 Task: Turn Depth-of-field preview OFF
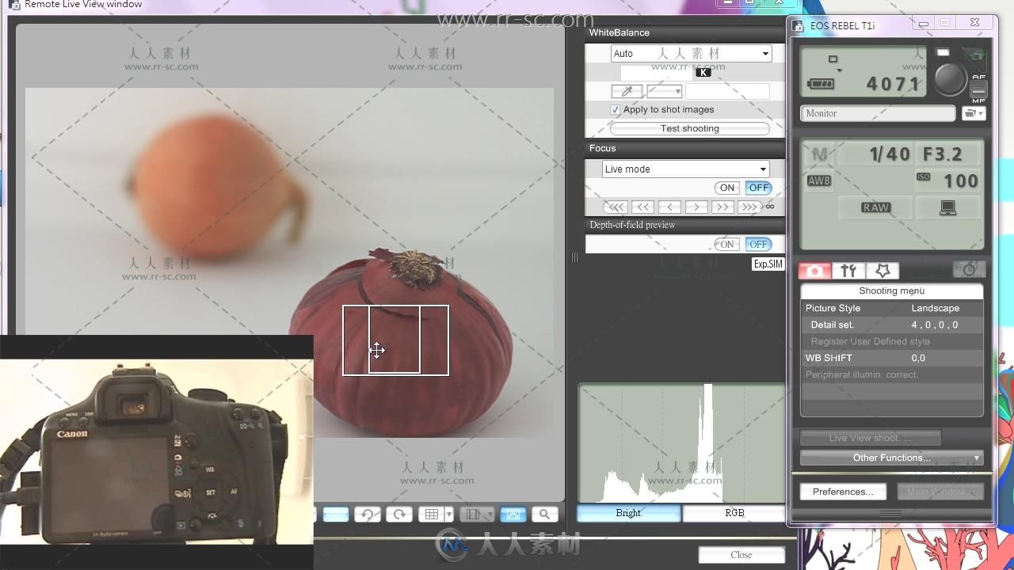click(759, 245)
